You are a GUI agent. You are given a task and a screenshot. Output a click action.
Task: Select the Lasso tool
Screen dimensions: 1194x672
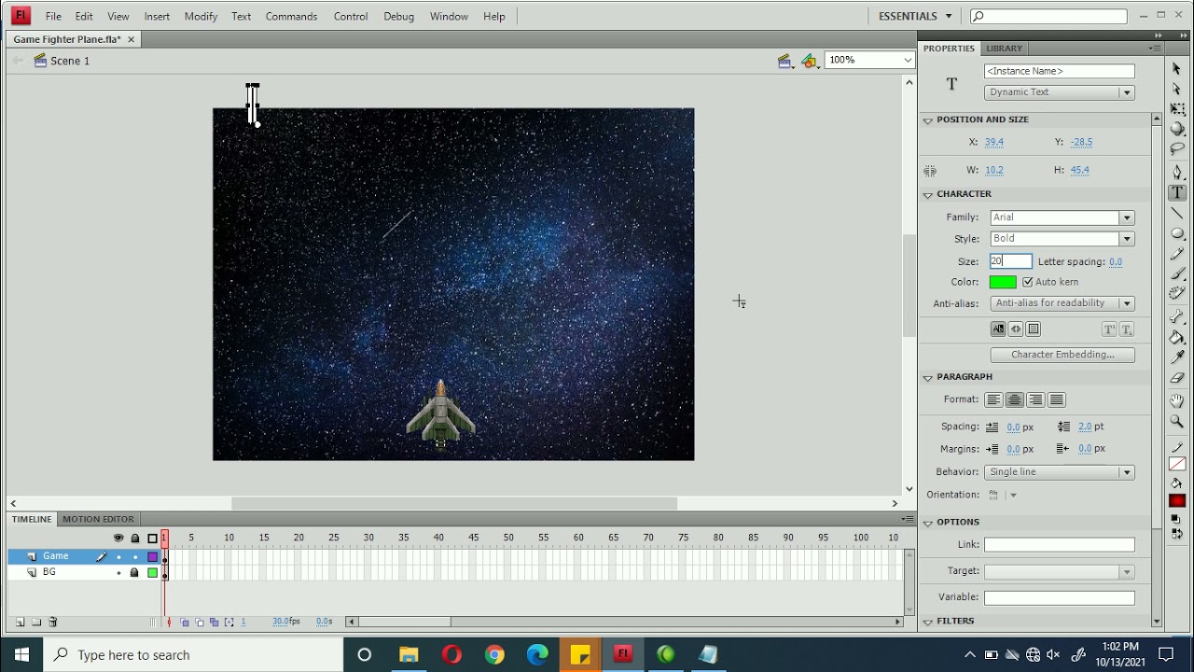[x=1177, y=148]
